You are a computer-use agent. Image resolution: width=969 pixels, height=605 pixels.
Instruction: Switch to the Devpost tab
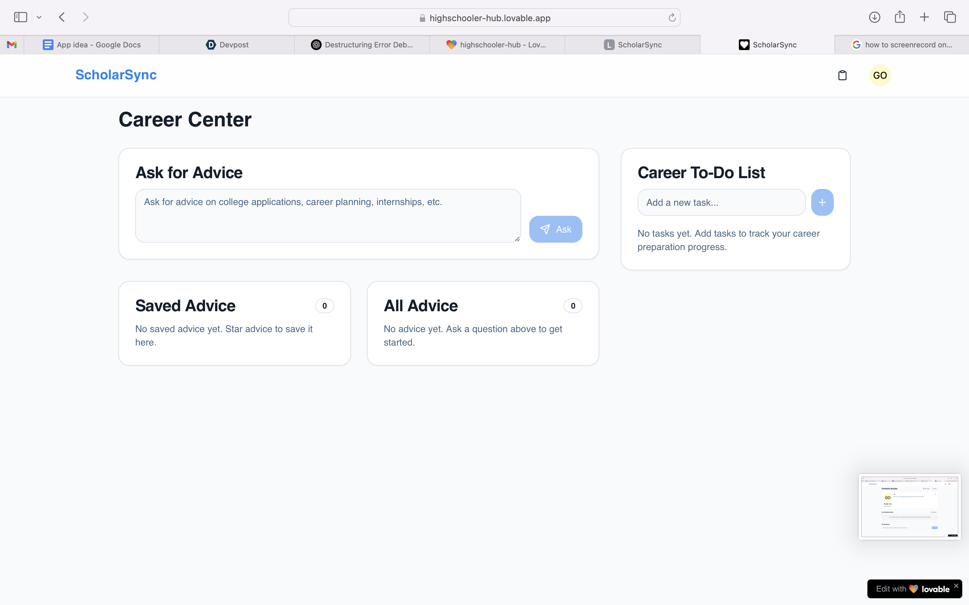point(227,45)
